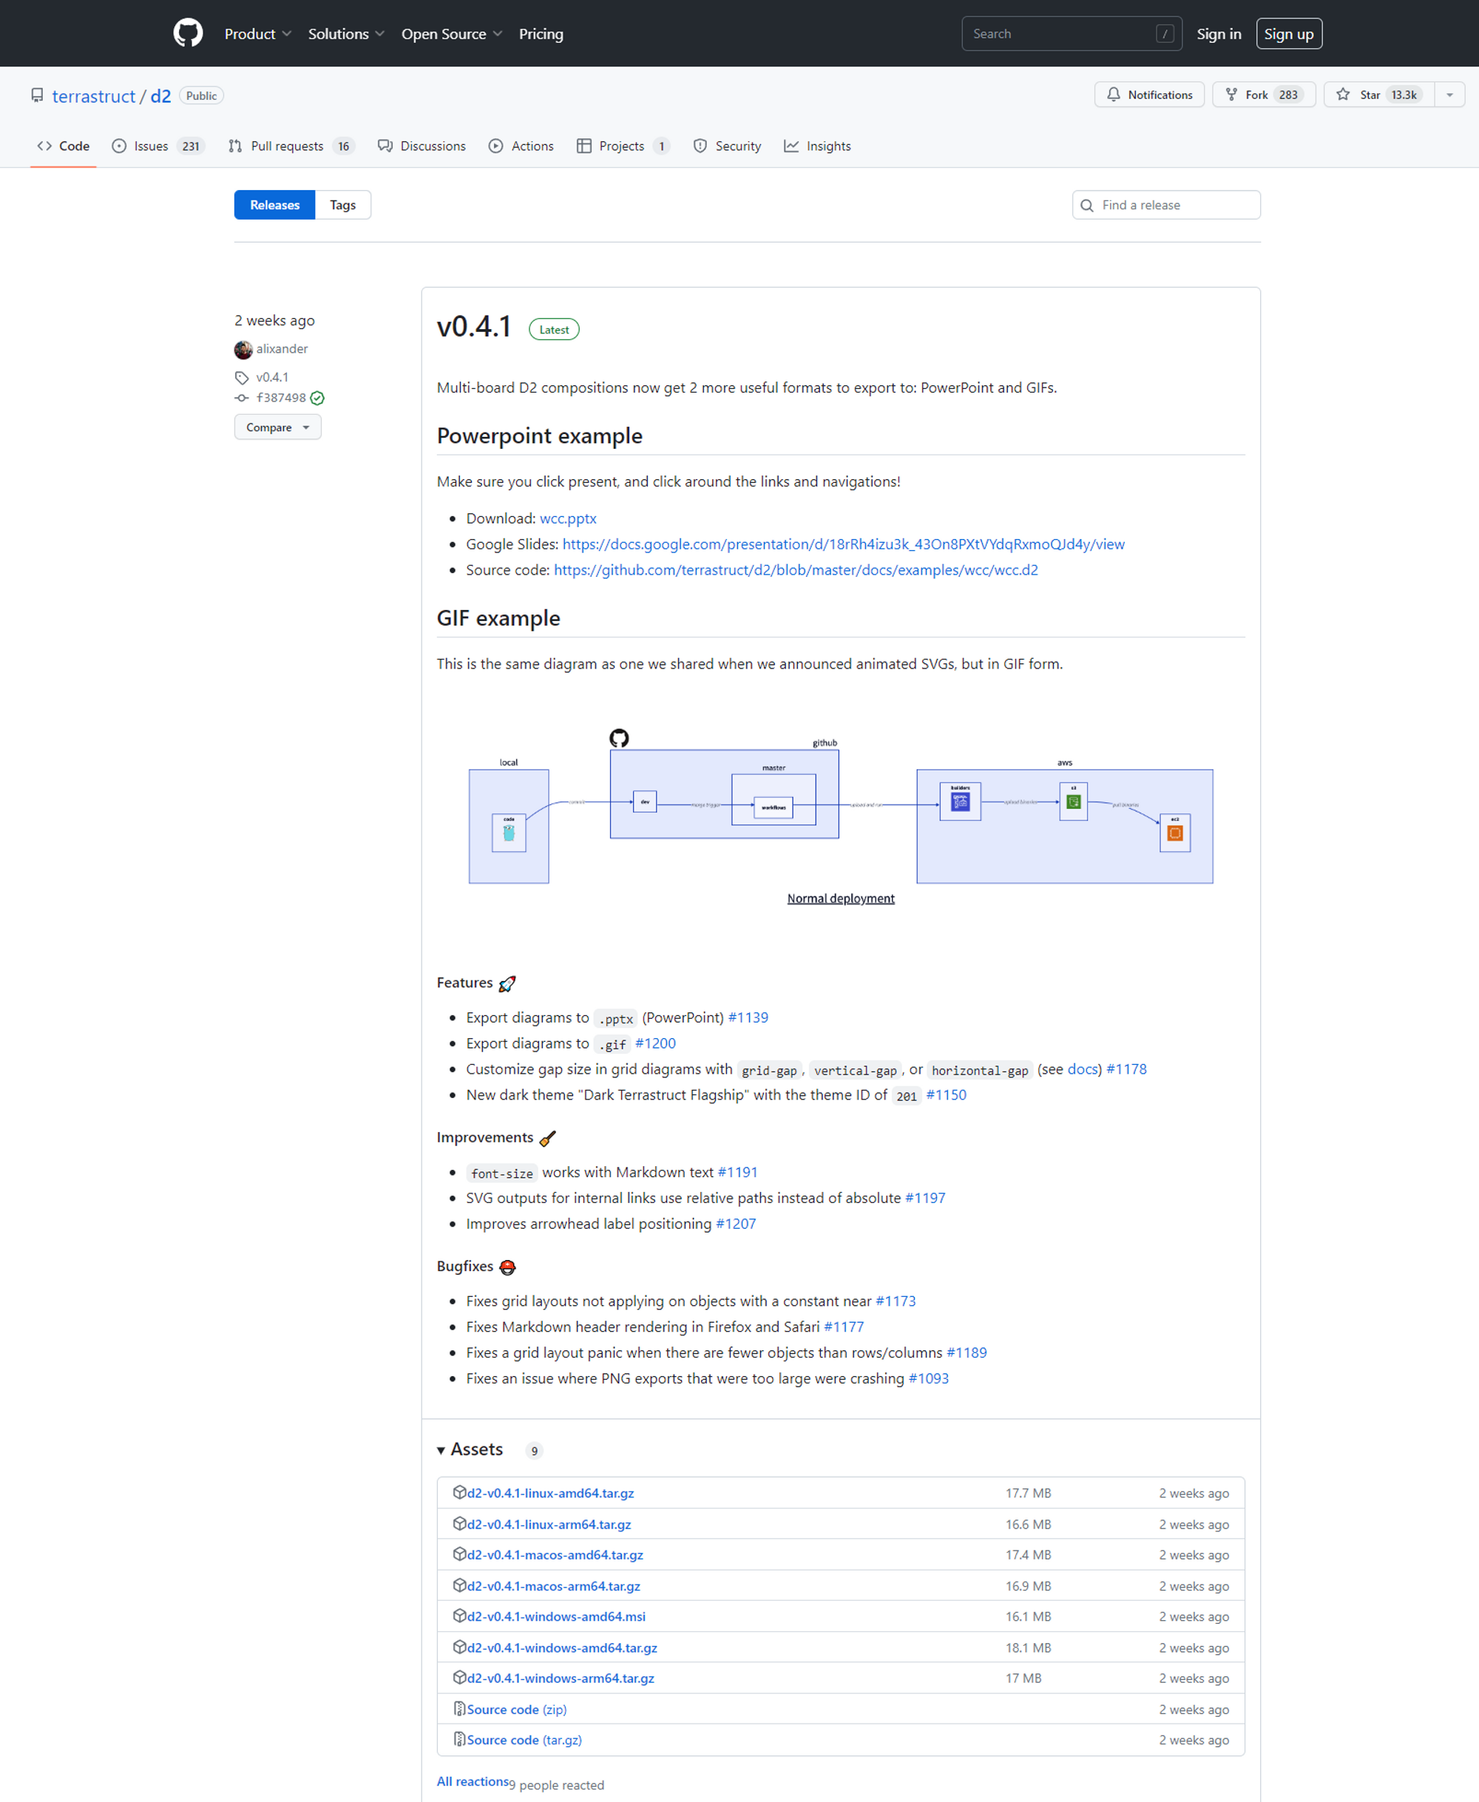Click the Notifications bell button
This screenshot has width=1479, height=1802.
click(1148, 95)
